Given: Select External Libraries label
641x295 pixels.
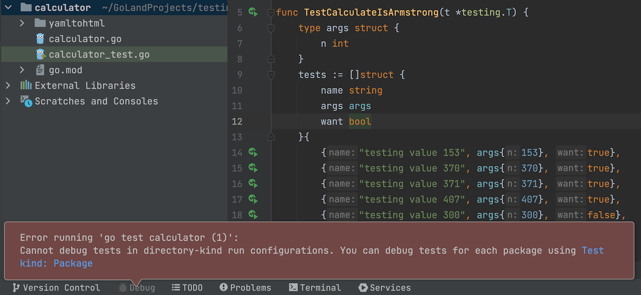Looking at the screenshot, I should (85, 85).
